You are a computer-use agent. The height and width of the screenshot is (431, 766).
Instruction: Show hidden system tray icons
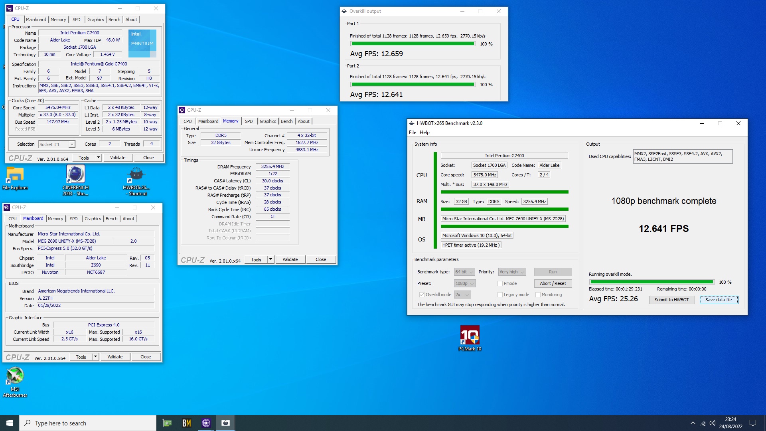pyautogui.click(x=693, y=423)
